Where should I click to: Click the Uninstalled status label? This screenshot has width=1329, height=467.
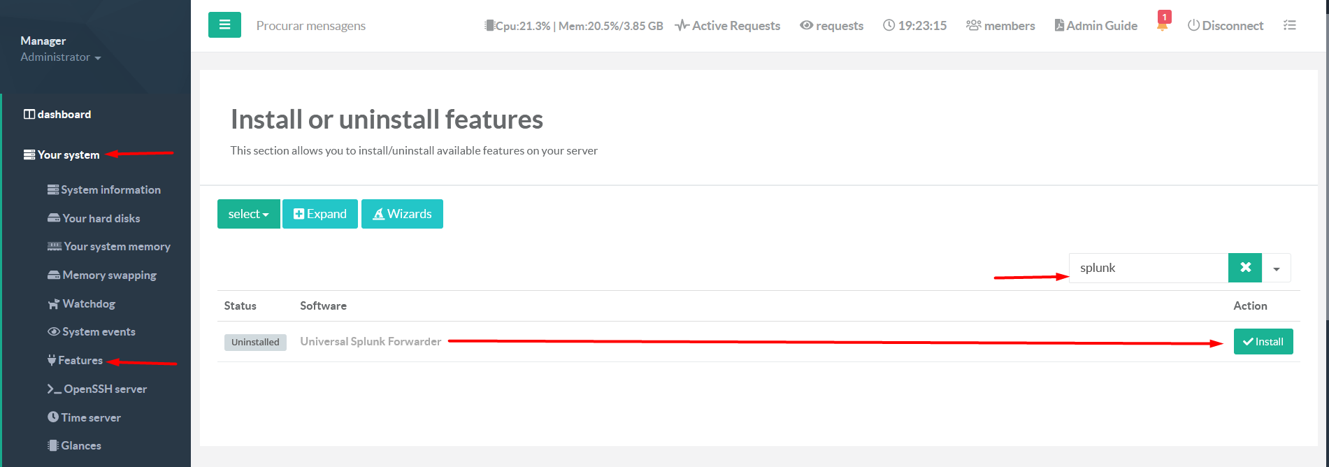[255, 342]
